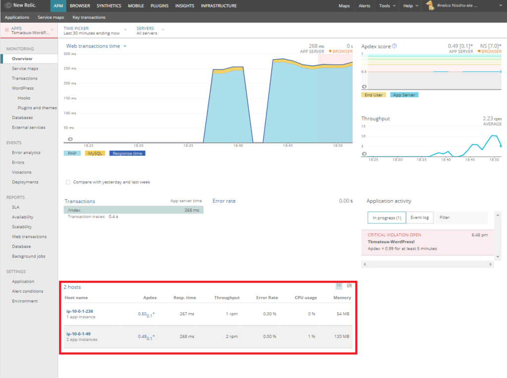Open the Error rate link
Viewport: 507px width, 378px height.
tap(224, 201)
